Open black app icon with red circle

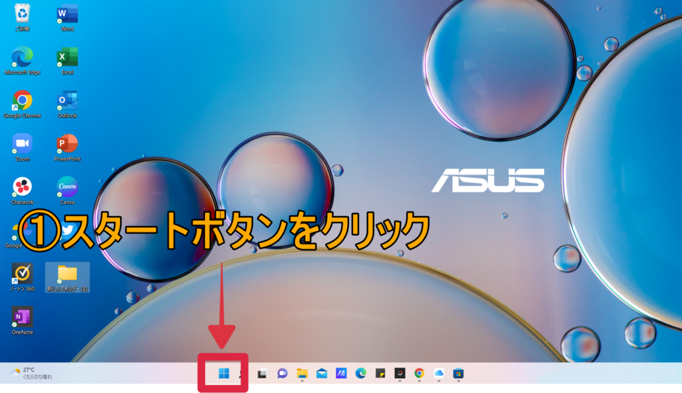400,374
